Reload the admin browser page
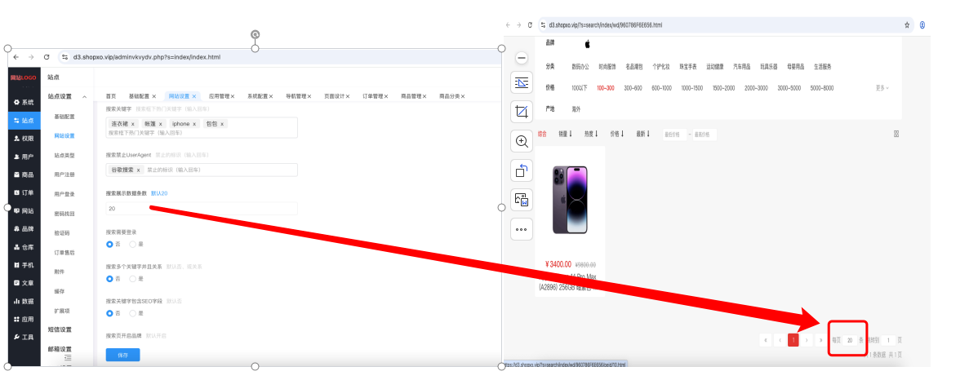Screen dimensions: 978x380 point(47,57)
